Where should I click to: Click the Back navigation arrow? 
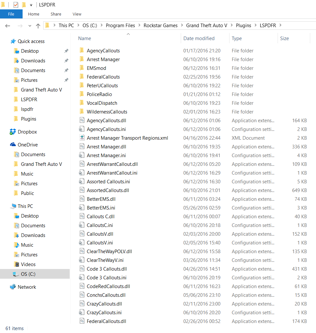tap(8, 26)
